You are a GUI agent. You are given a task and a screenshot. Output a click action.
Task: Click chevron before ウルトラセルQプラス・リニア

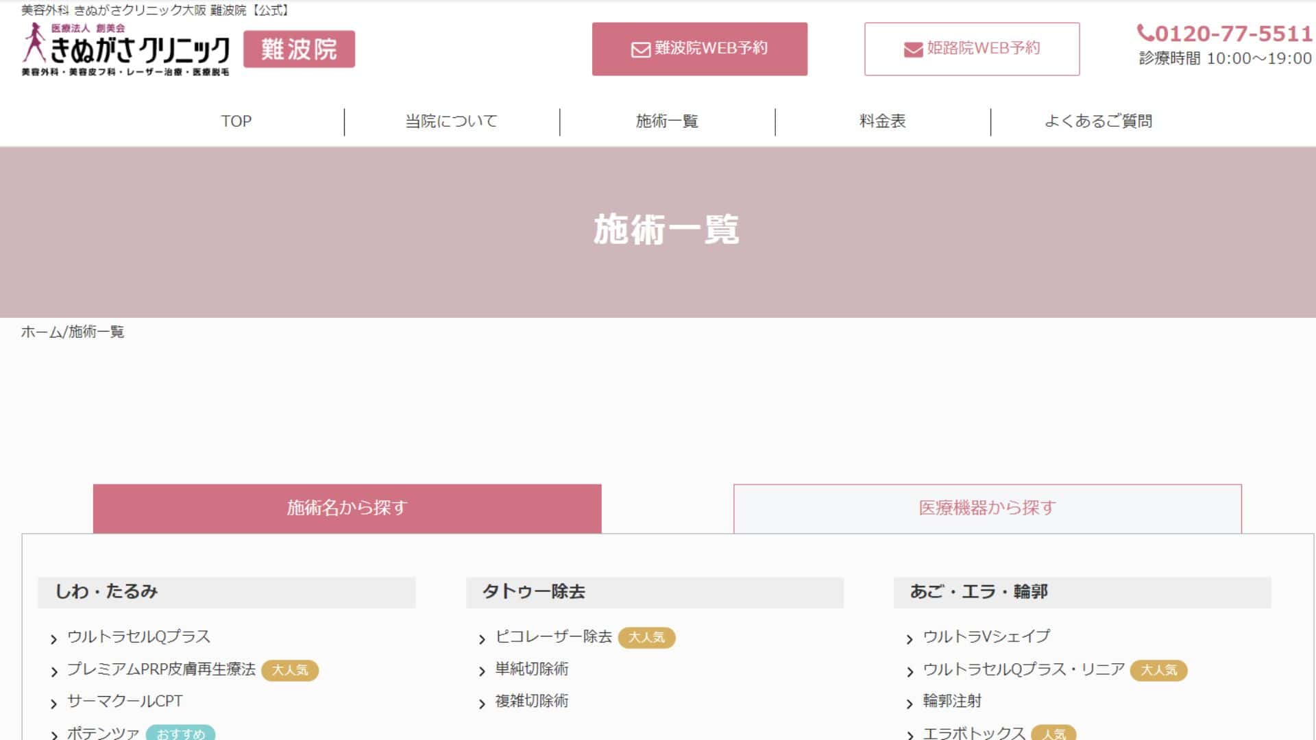[x=910, y=672]
